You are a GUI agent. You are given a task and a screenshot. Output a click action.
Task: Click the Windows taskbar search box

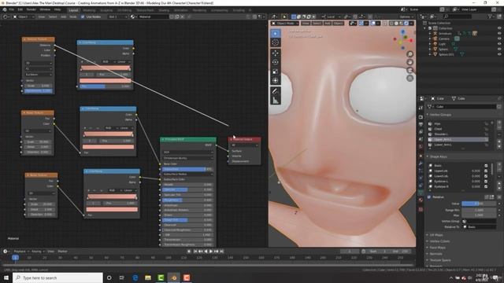coord(57,277)
